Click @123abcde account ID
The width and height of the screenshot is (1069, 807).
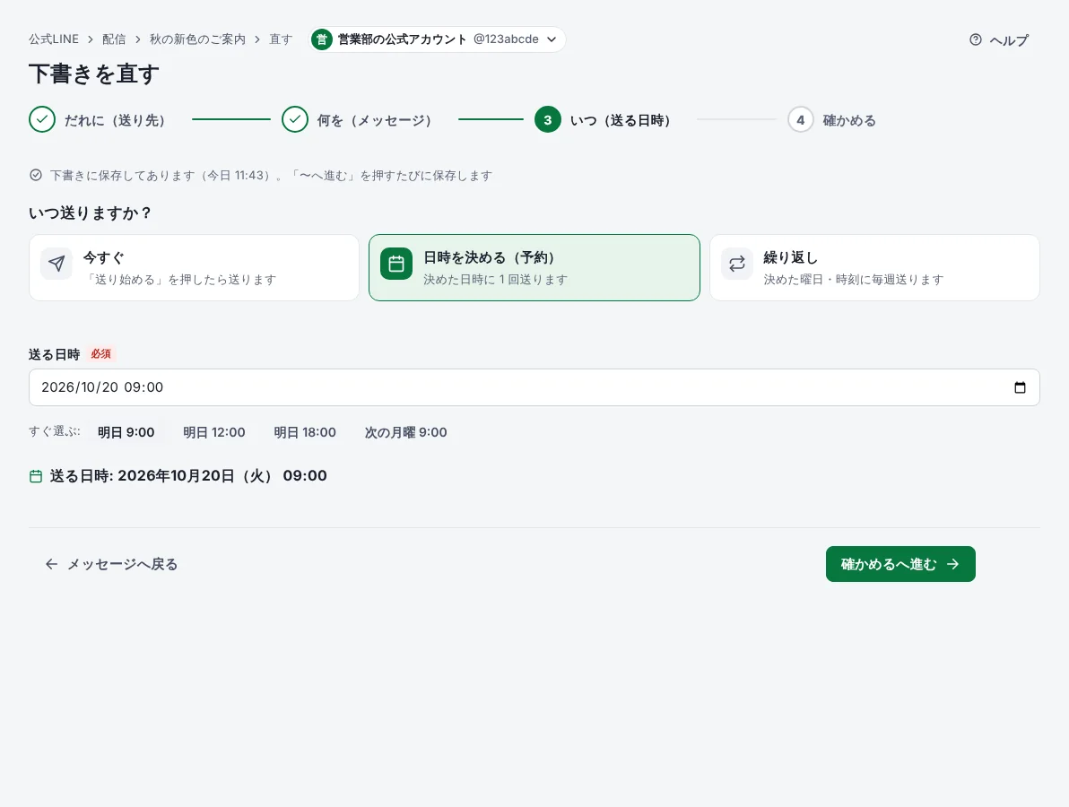coord(506,39)
